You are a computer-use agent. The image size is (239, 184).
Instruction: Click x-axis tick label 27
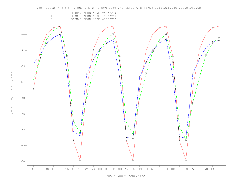93,169
